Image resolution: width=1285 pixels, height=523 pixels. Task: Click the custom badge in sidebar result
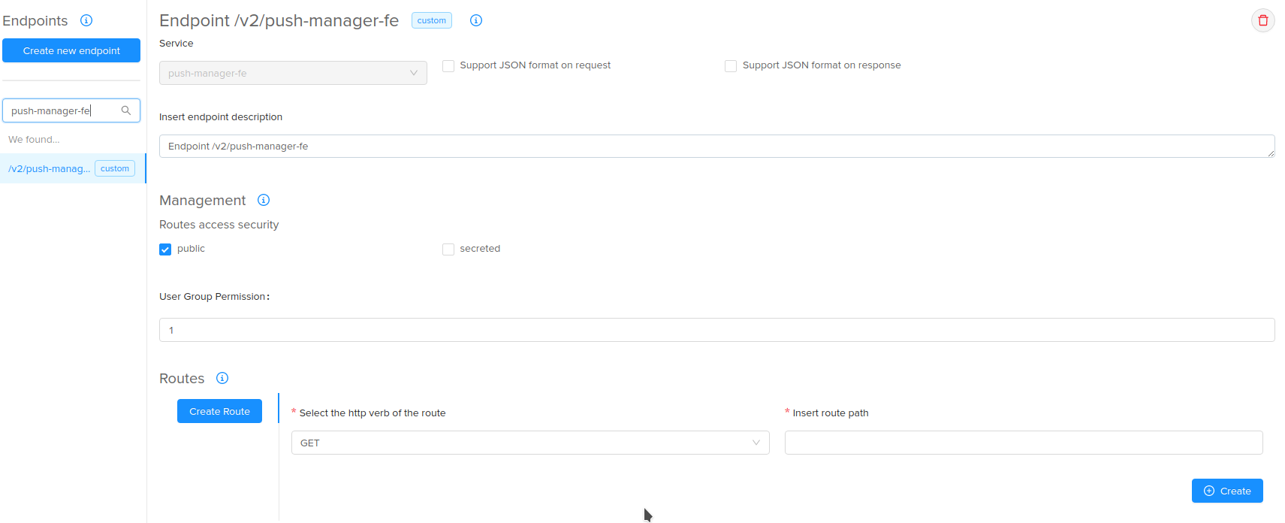(x=115, y=168)
